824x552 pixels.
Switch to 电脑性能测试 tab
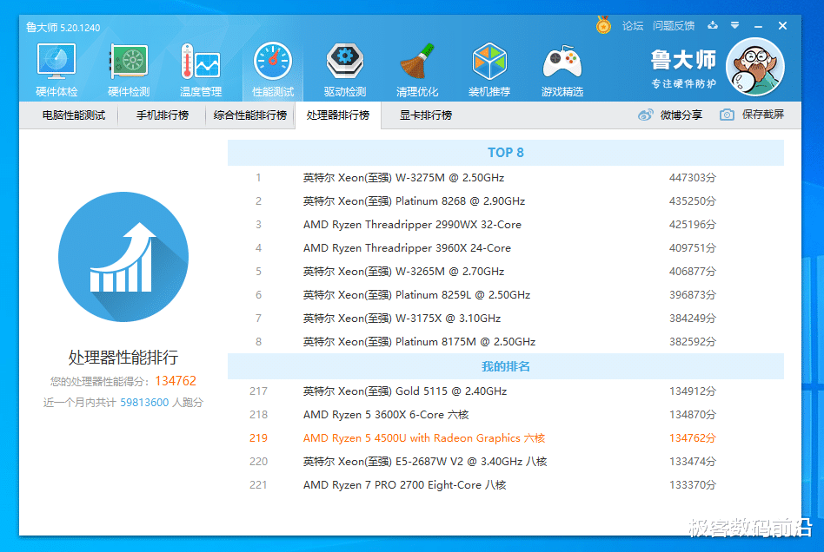74,115
